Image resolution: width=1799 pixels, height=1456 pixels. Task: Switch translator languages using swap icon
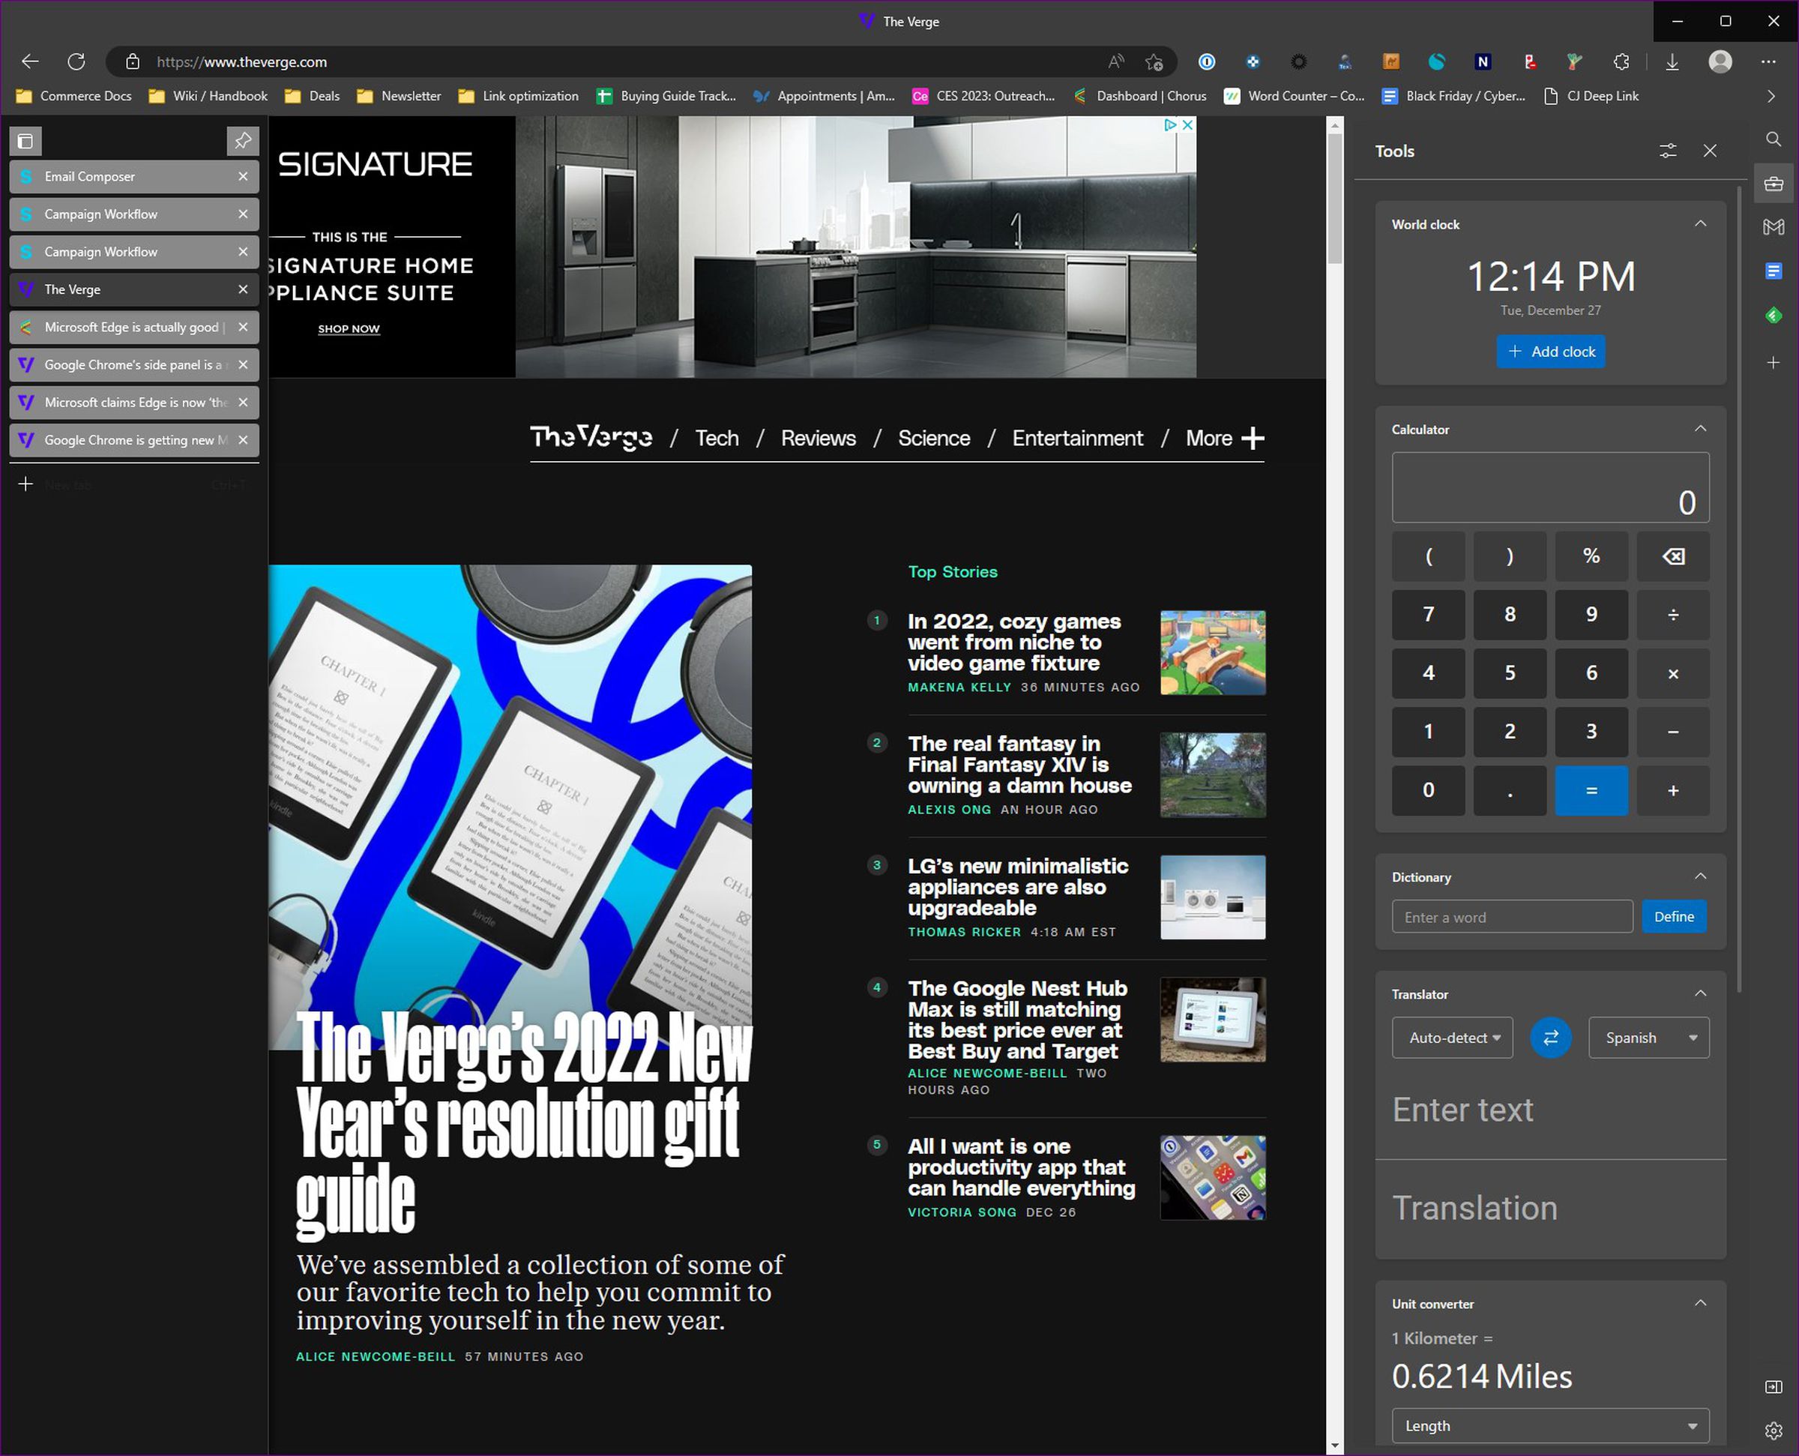(x=1551, y=1037)
